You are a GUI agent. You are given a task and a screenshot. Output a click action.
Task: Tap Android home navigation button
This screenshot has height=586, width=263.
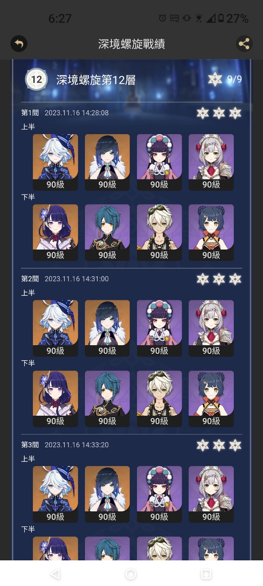pos(131,574)
